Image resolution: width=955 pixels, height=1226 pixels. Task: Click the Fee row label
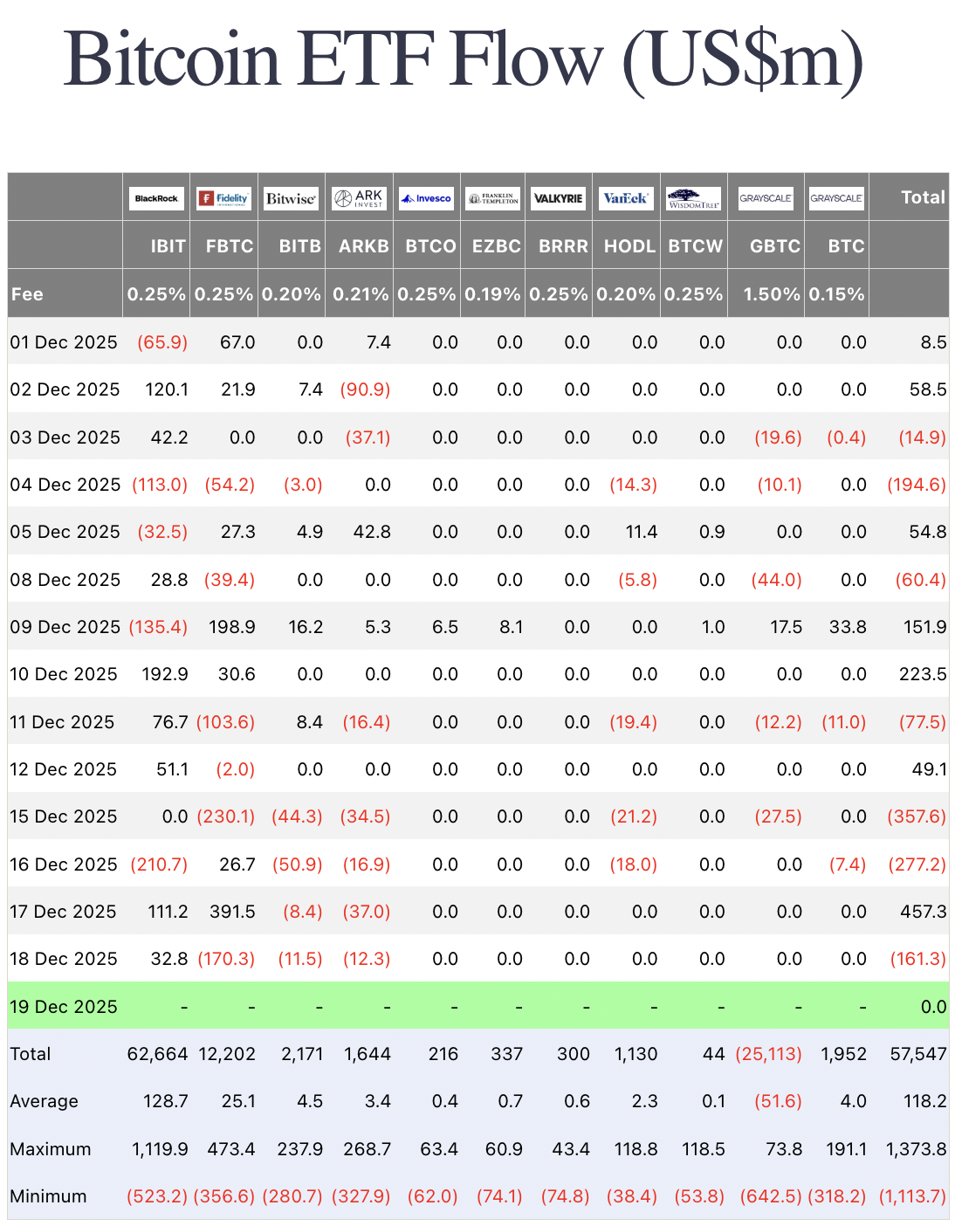[x=27, y=294]
